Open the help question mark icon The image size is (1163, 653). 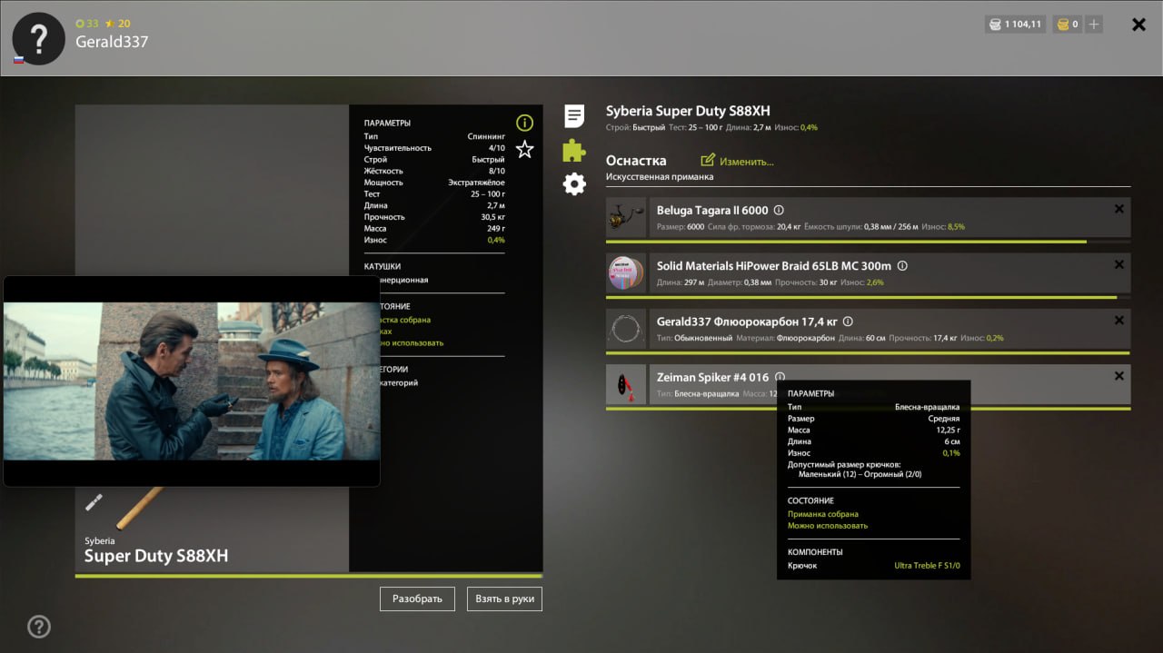39,627
